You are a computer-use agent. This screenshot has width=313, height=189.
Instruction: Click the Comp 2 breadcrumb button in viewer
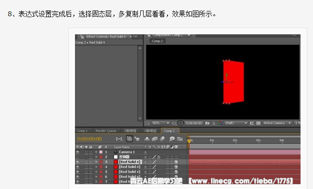(x=157, y=41)
